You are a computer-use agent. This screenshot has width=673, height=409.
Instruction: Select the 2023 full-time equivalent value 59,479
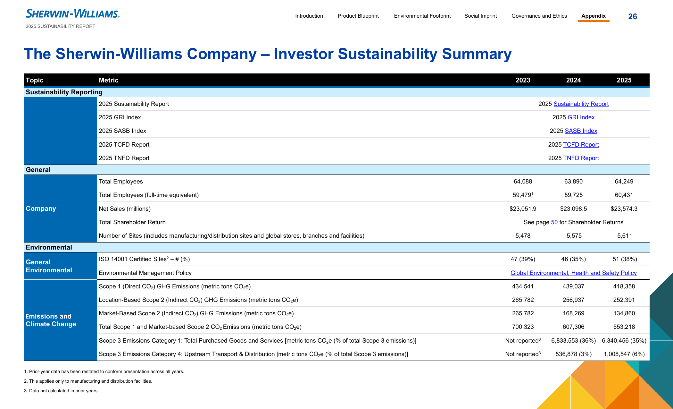[x=523, y=195]
